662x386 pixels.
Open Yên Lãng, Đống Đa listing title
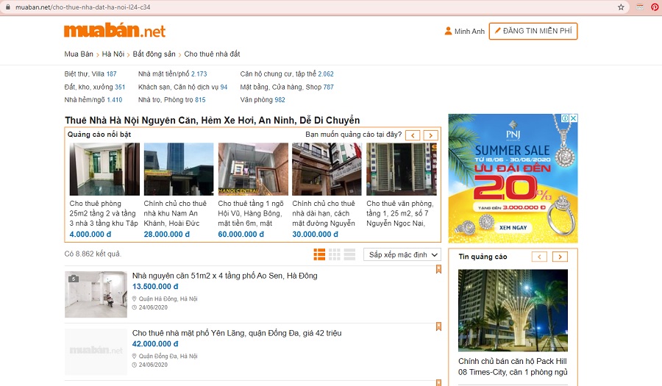pyautogui.click(x=237, y=333)
